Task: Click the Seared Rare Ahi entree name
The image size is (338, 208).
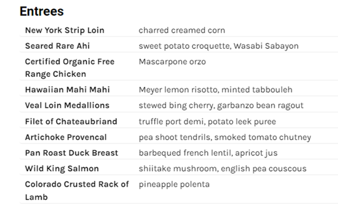Action: [57, 46]
